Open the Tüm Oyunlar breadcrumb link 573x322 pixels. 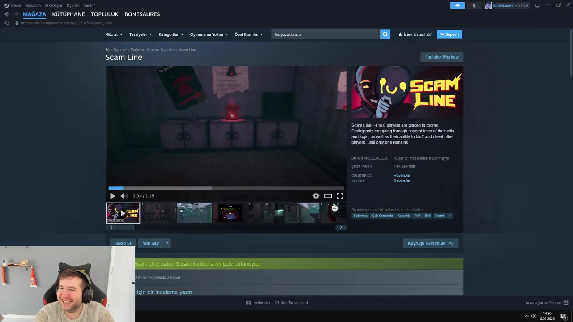116,50
